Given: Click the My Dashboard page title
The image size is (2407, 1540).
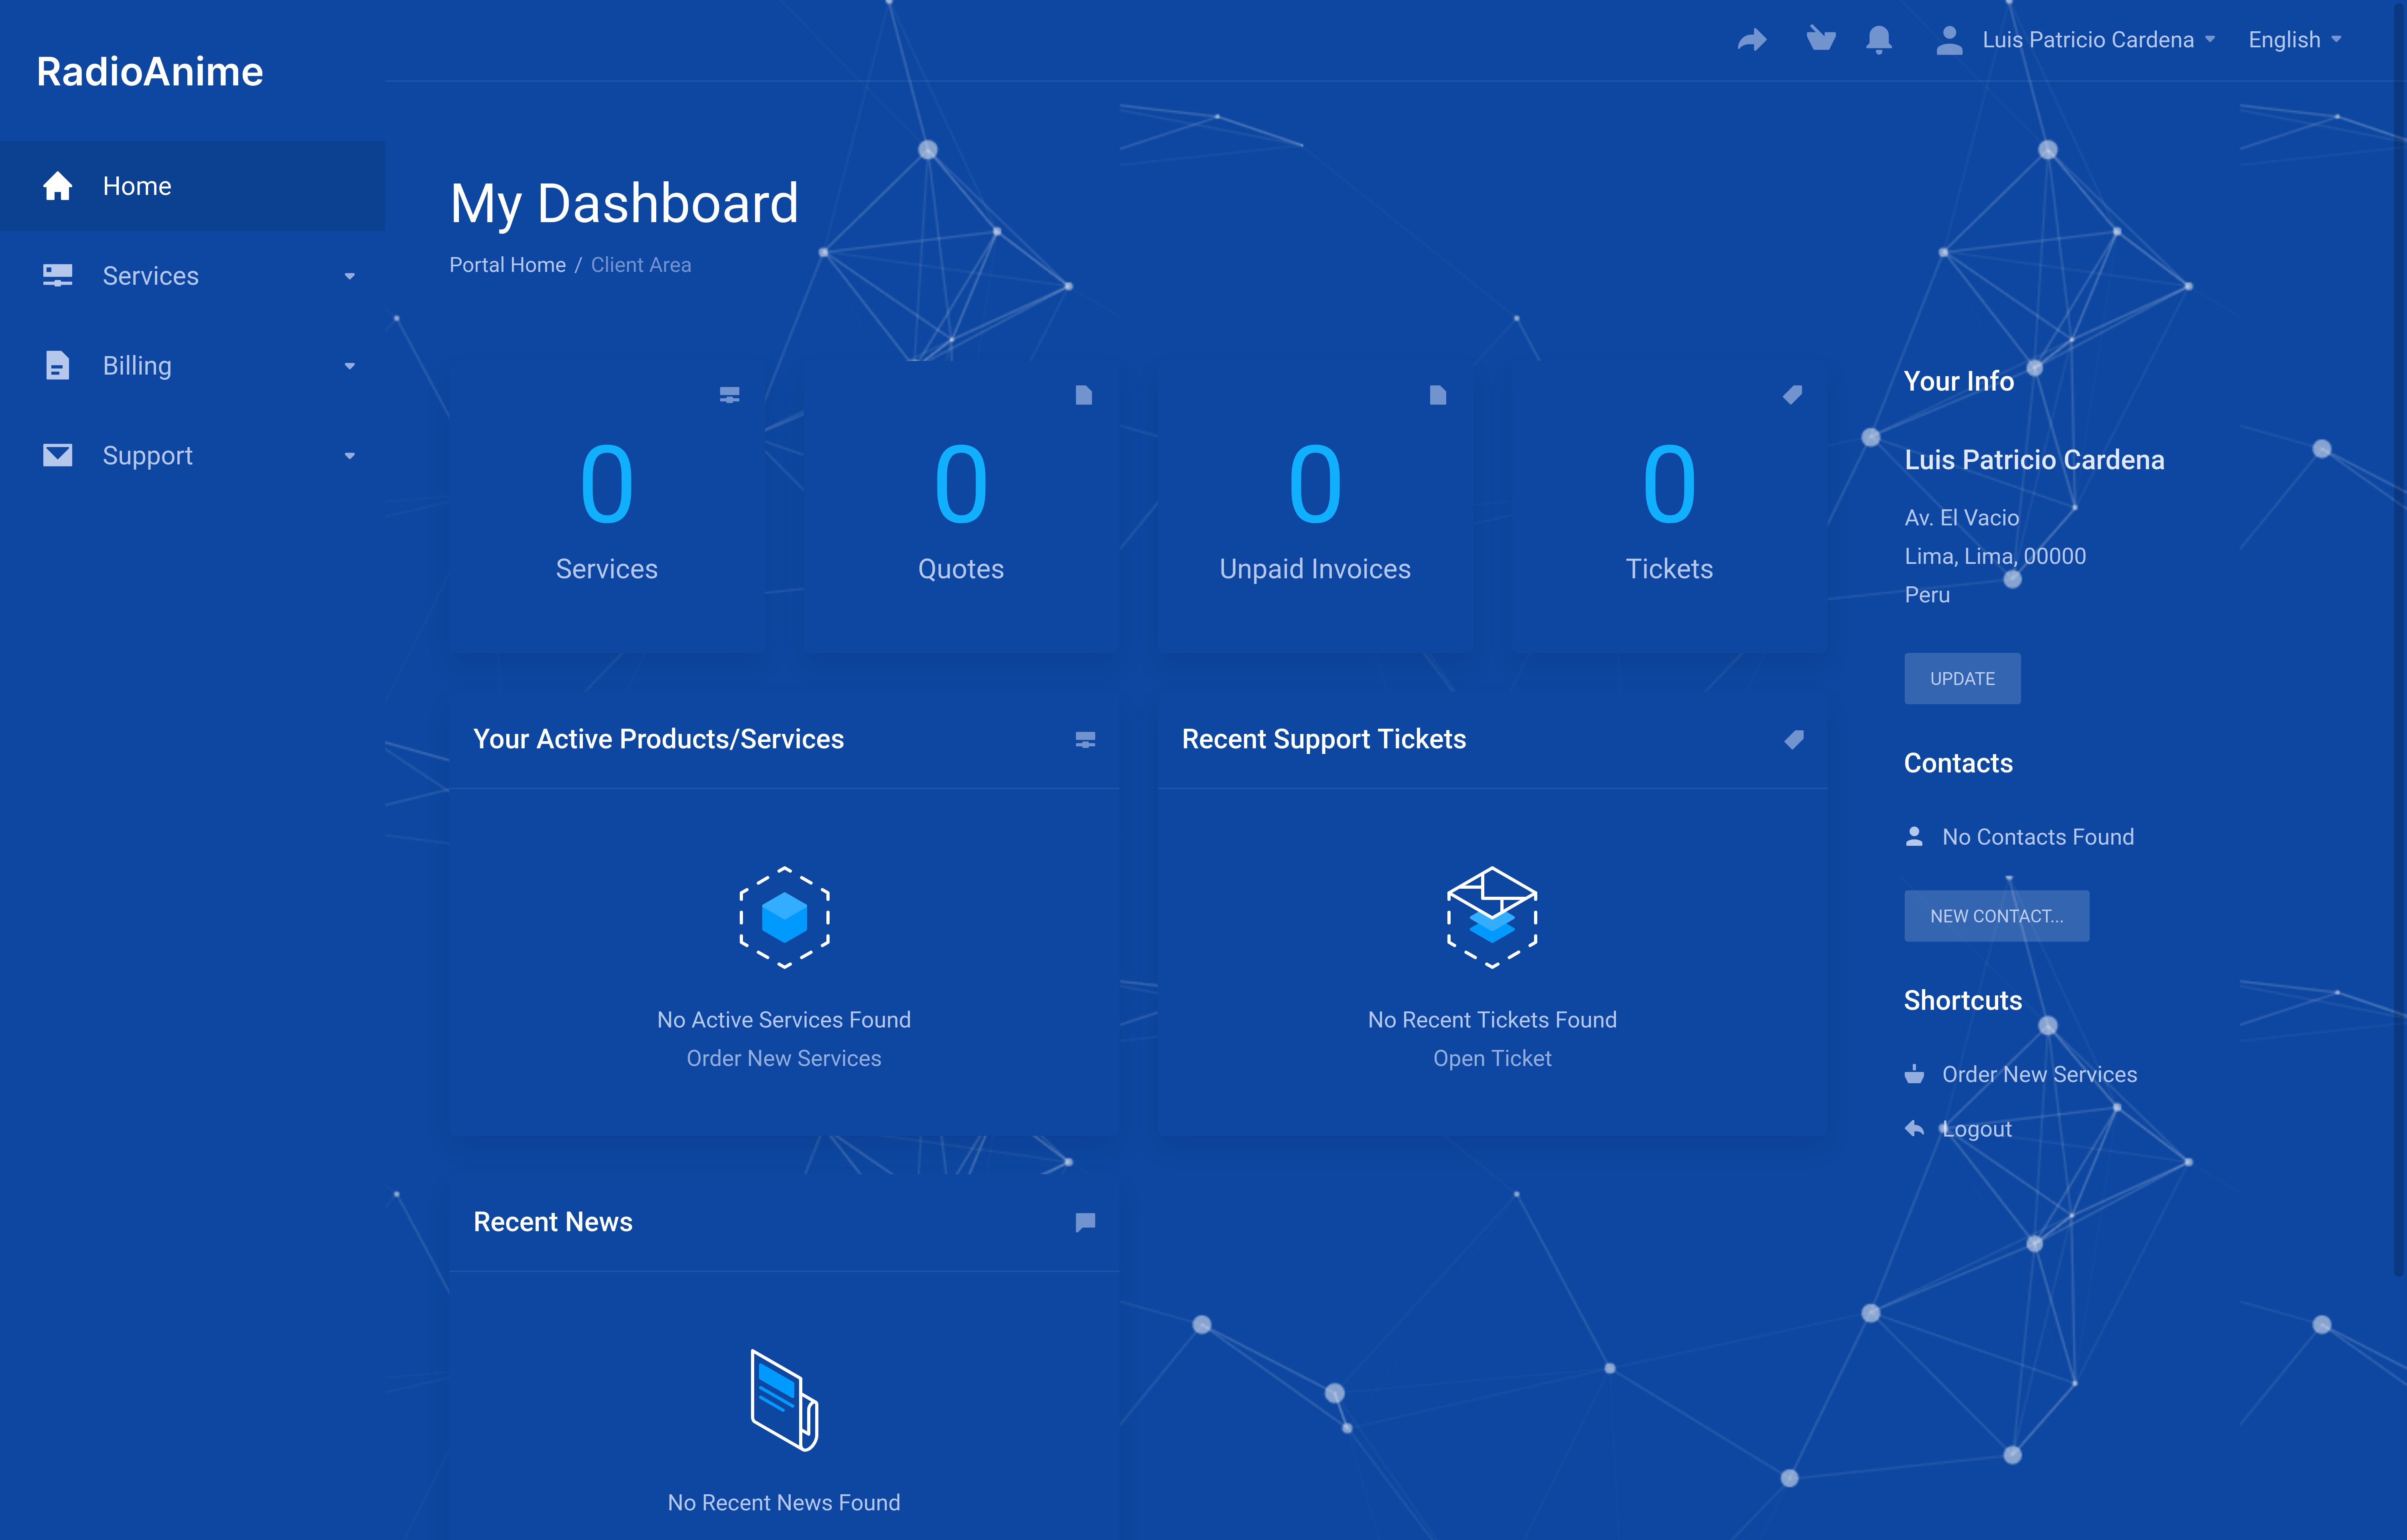Looking at the screenshot, I should [624, 204].
